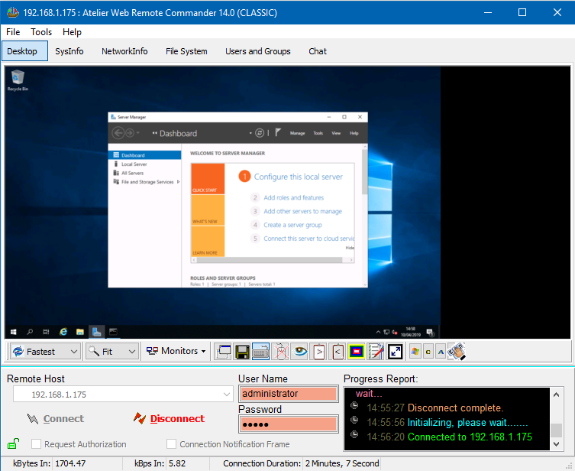Open Internet Explorer on remote taskbar
Screen dimensions: 575x471
tap(63, 332)
